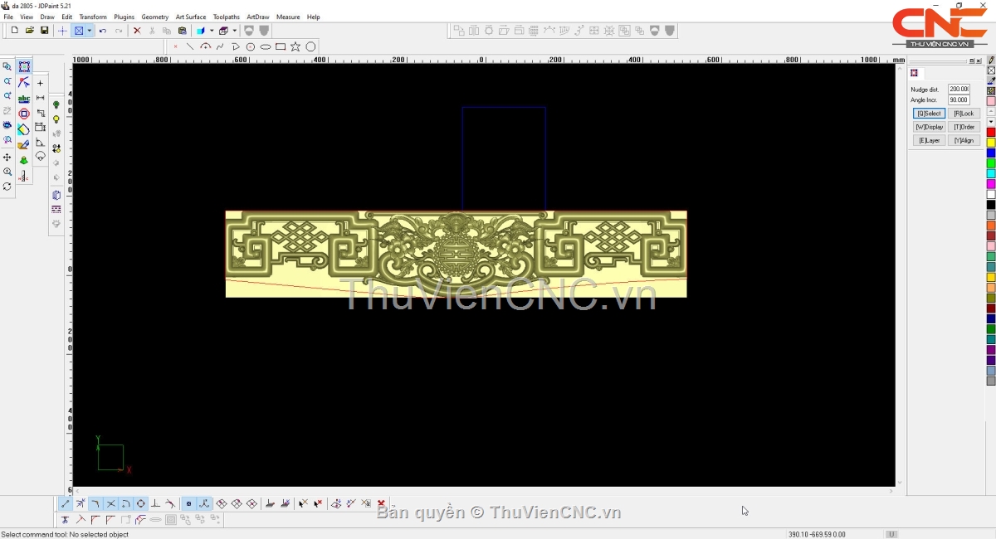Viewport: 996px width, 539px height.
Task: Click the [E]Layer button
Action: pos(929,140)
